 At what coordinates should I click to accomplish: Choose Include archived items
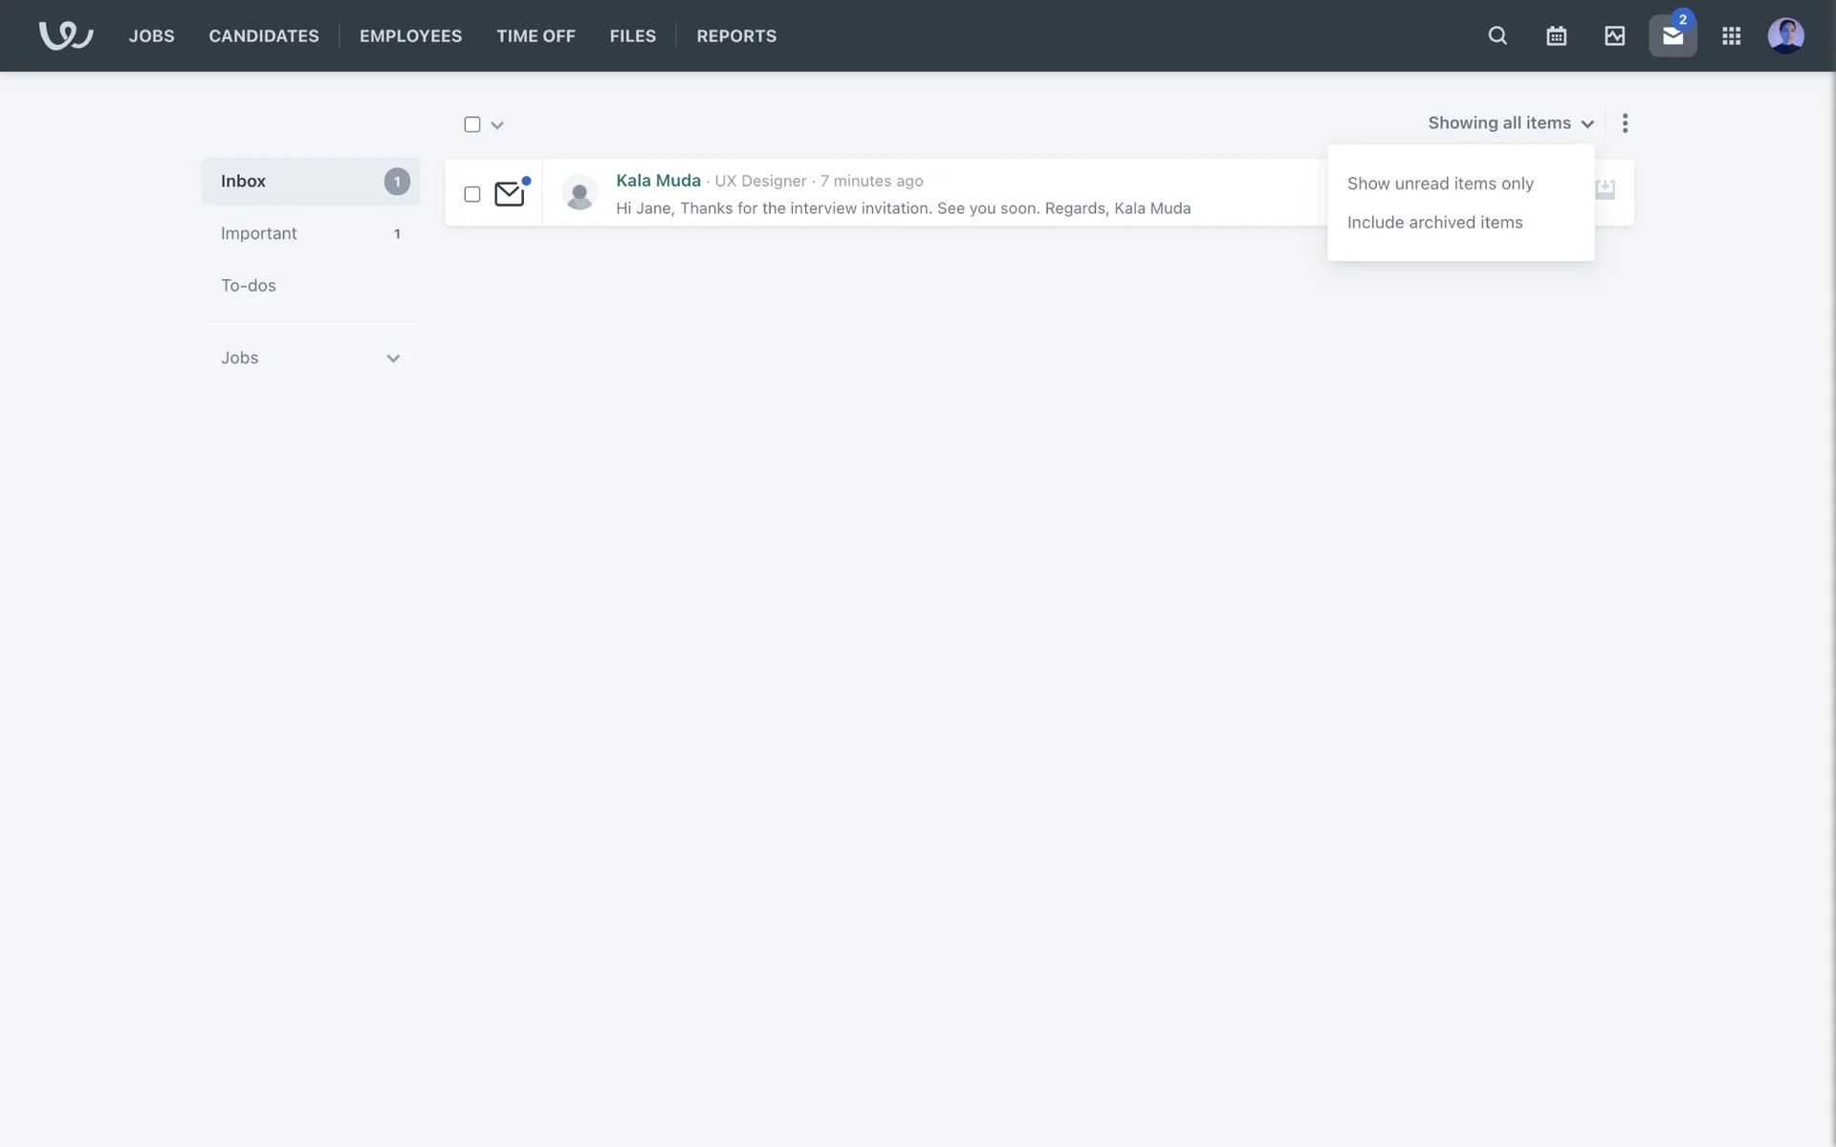click(x=1434, y=223)
